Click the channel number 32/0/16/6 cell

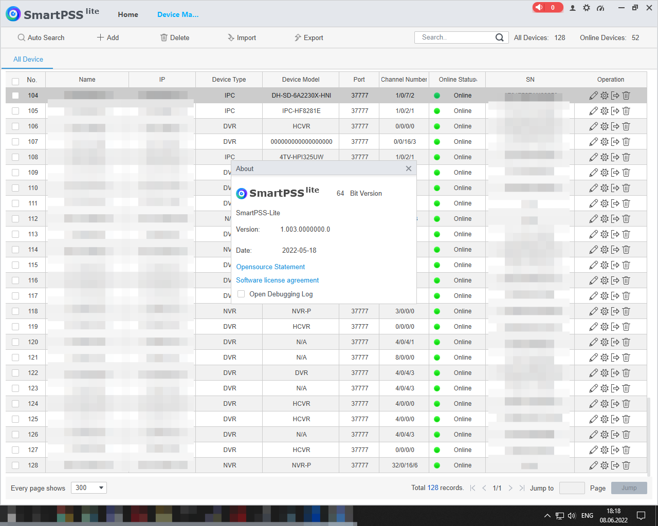(x=405, y=465)
